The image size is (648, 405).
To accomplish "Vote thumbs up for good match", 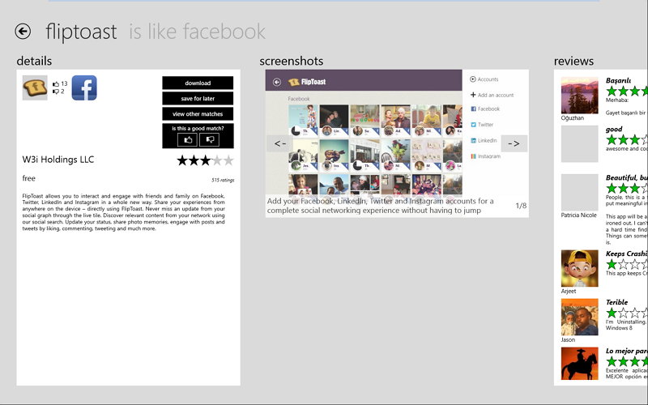I will 187,139.
